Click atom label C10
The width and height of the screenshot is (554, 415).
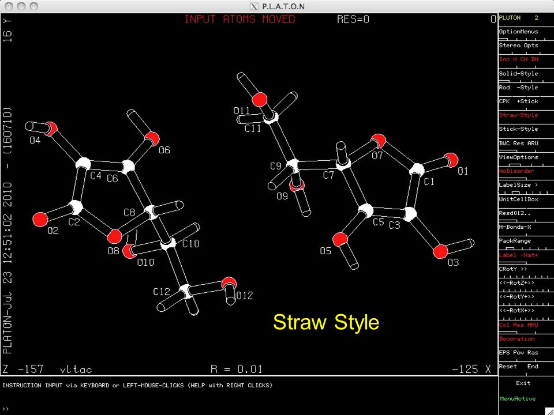[191, 243]
